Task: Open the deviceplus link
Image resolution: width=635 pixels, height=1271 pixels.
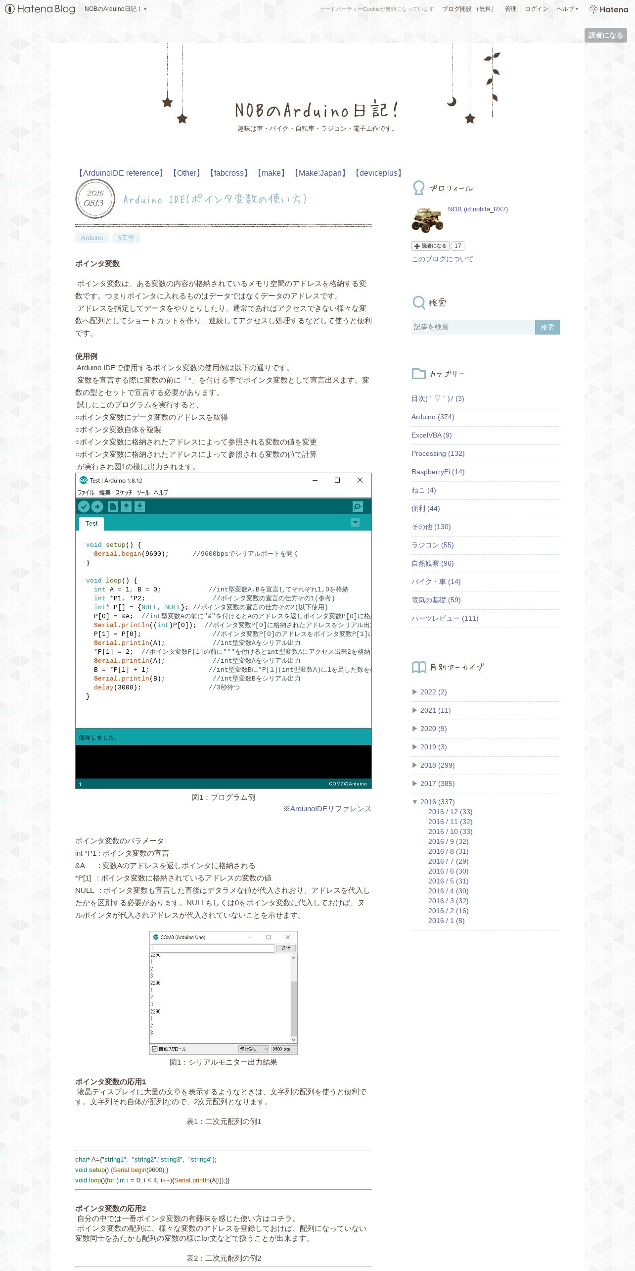Action: (x=378, y=173)
